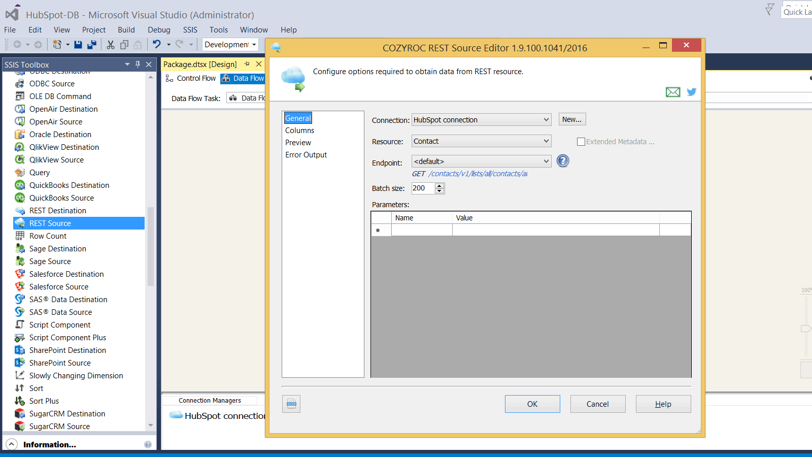The width and height of the screenshot is (812, 457).
Task: Open the SSIS Toolbox window options arrow
Action: (127, 64)
